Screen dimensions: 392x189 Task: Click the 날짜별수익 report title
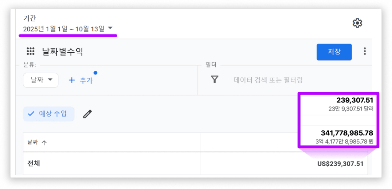click(62, 52)
